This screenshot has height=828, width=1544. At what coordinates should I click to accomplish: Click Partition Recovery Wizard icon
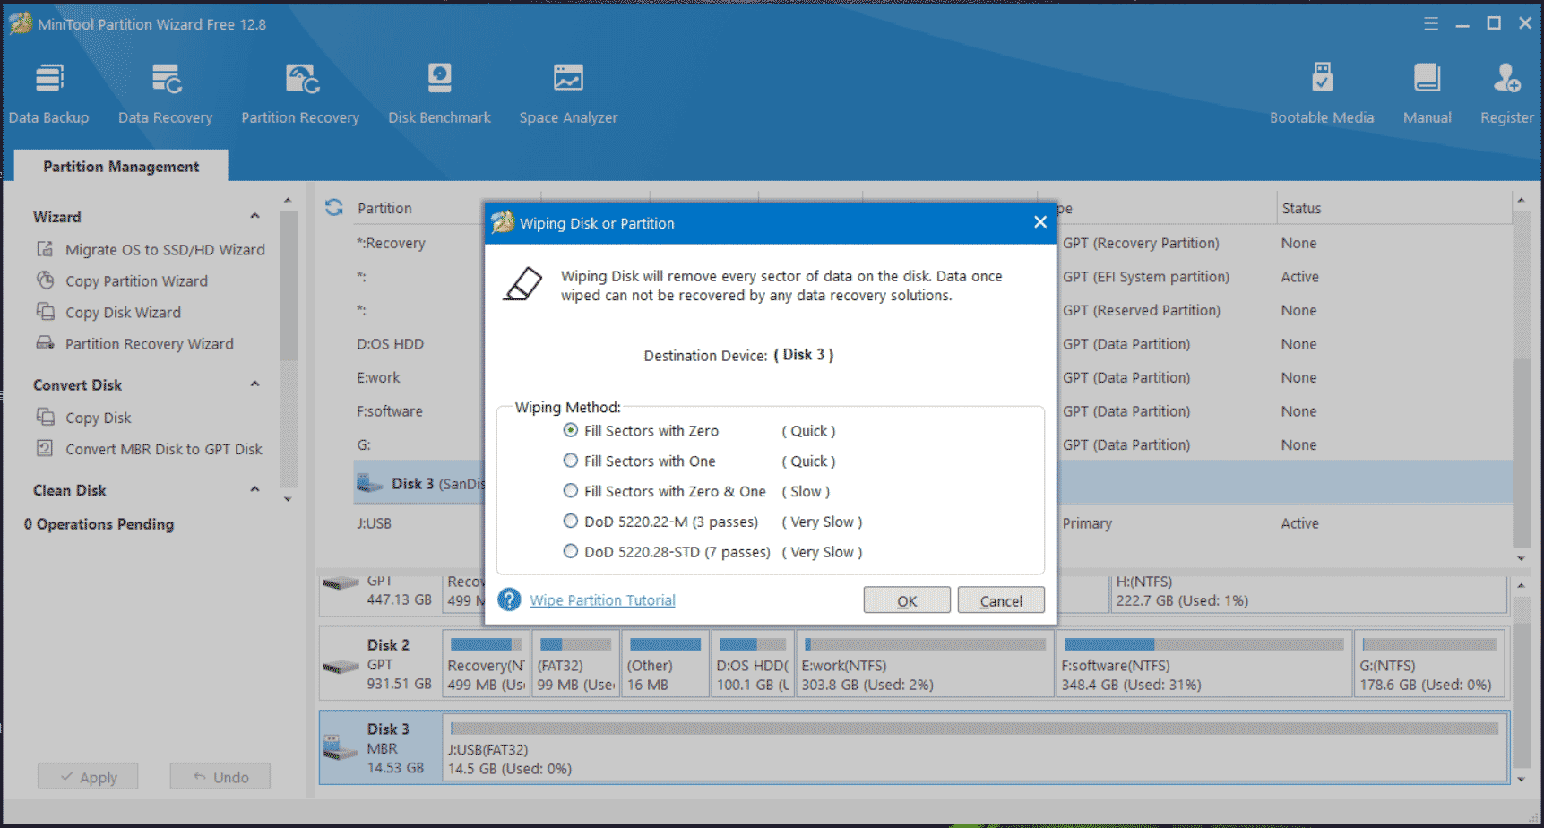(45, 343)
